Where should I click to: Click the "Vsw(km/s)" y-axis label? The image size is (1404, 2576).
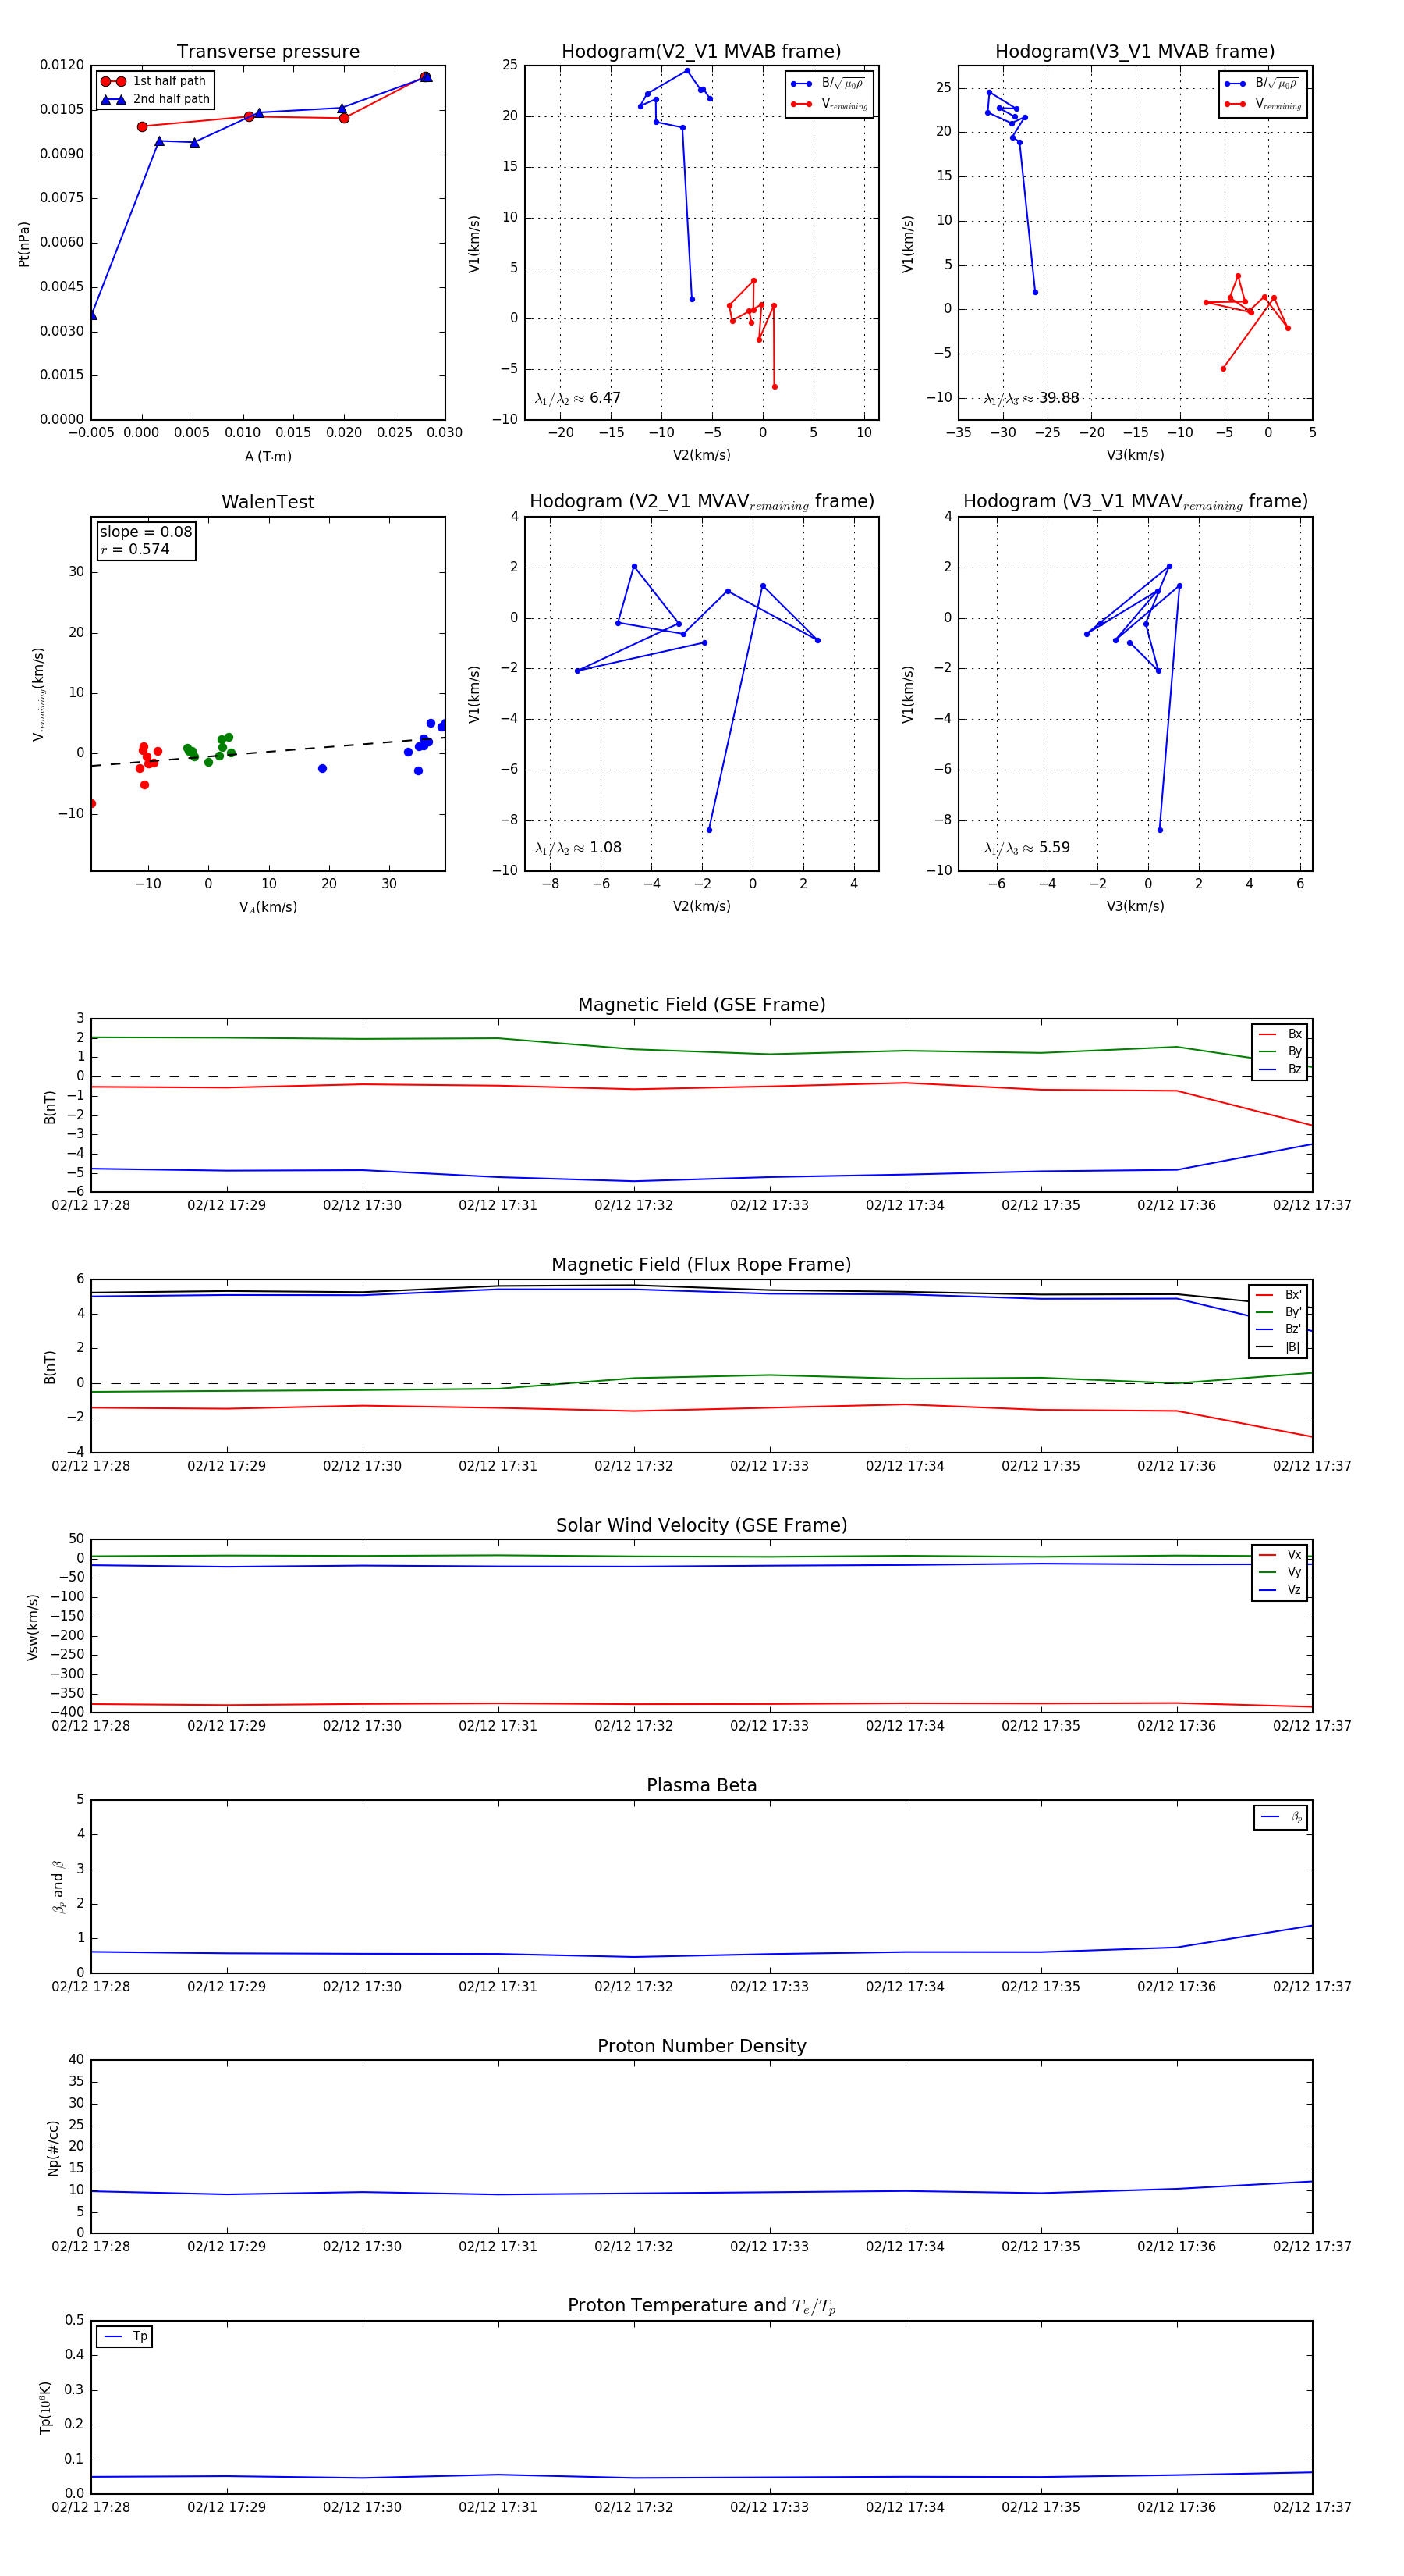tap(32, 1627)
